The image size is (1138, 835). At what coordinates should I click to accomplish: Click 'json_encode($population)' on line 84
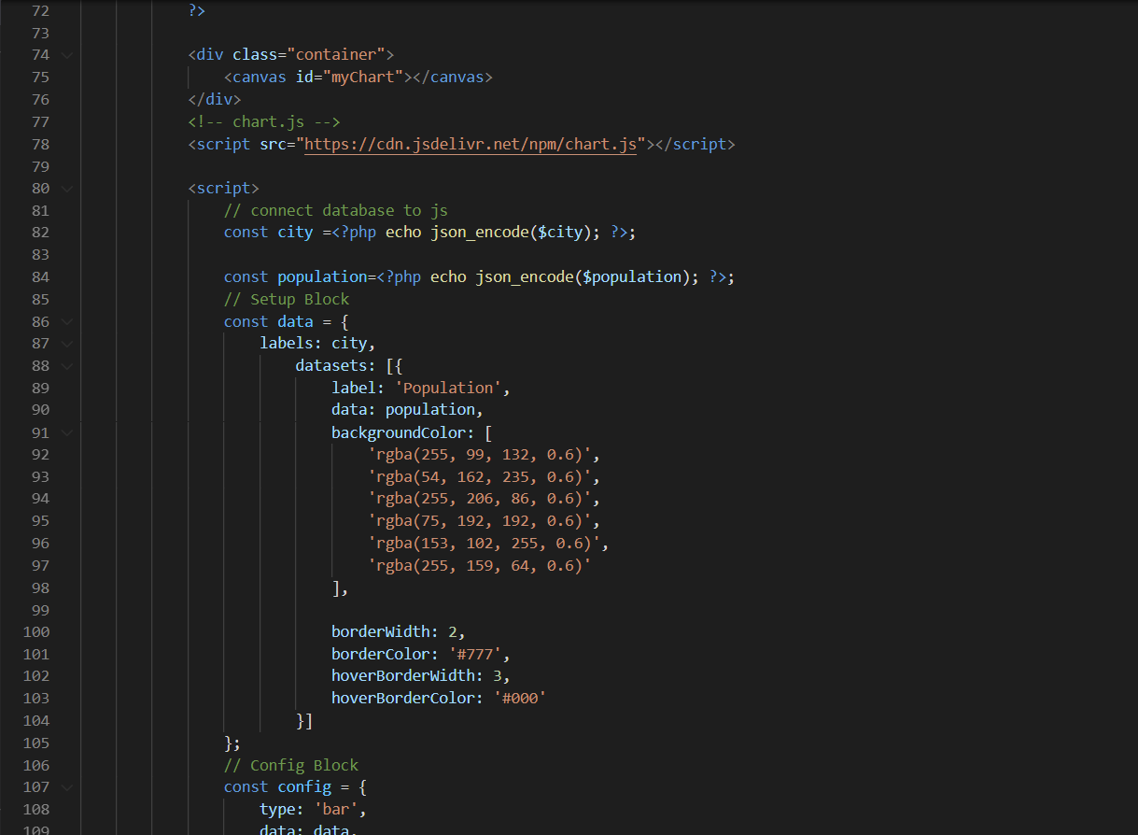pyautogui.click(x=583, y=276)
